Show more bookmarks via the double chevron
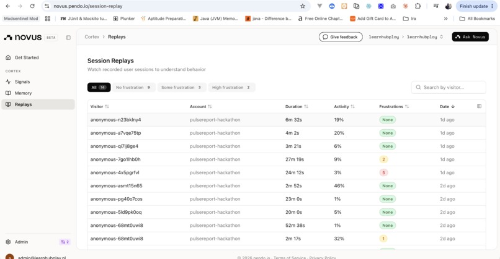This screenshot has height=259, width=500. coord(446,19)
